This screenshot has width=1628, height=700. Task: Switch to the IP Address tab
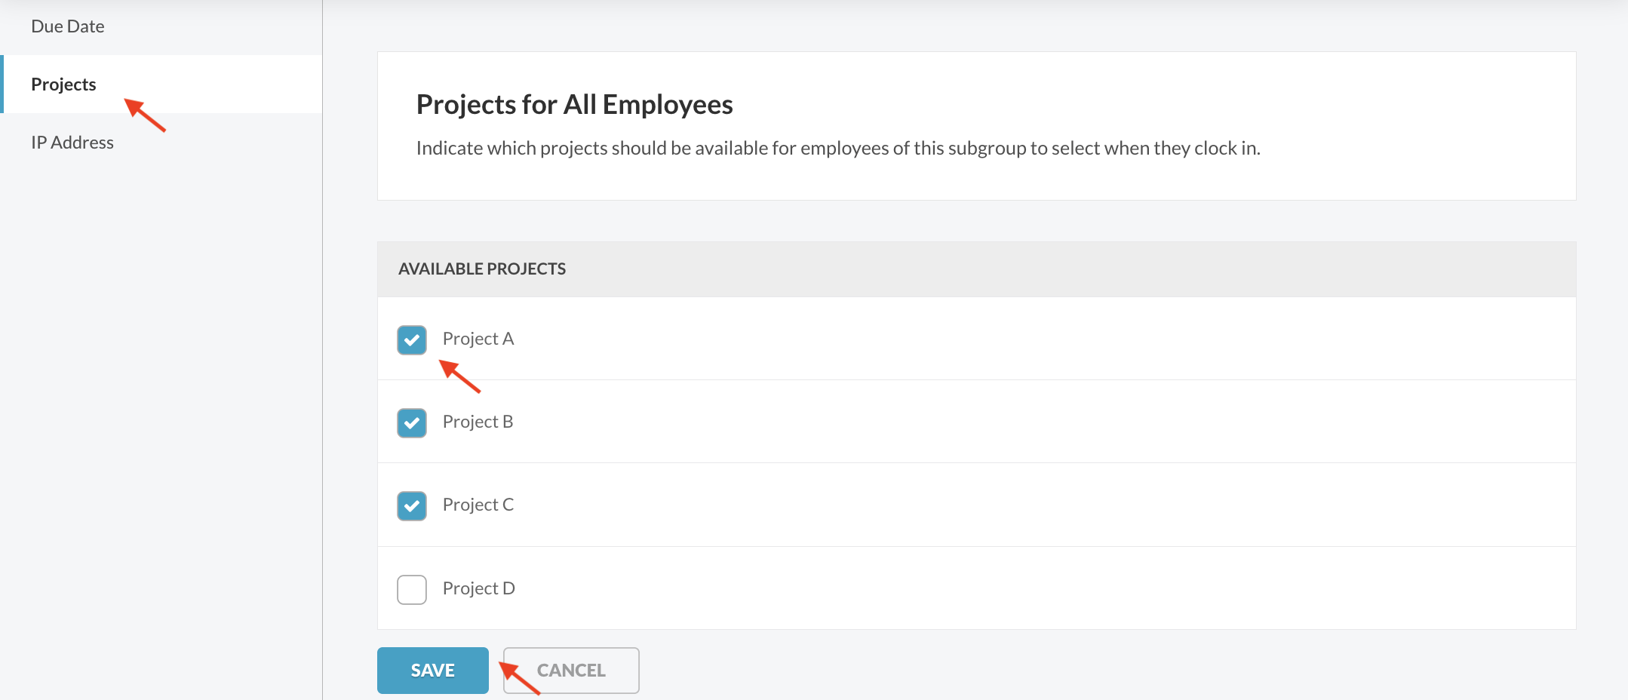click(x=72, y=143)
